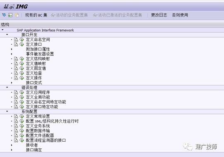This screenshot has height=157, width=224.
Task: Click 活动已激活的业务配置集 button
Action: [x=118, y=15]
